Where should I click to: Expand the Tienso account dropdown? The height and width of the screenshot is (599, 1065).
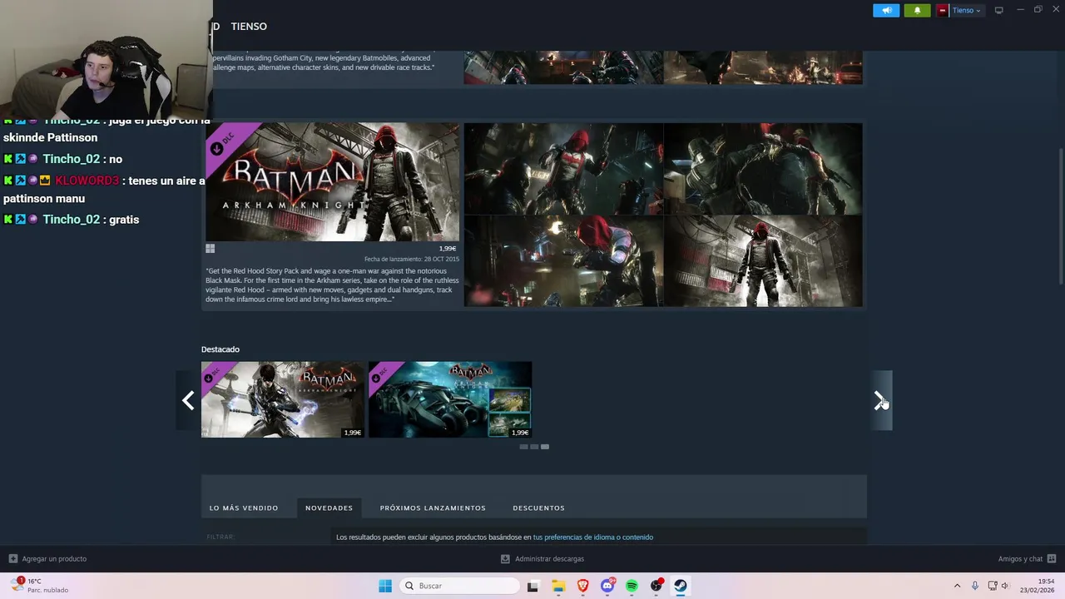coord(966,10)
